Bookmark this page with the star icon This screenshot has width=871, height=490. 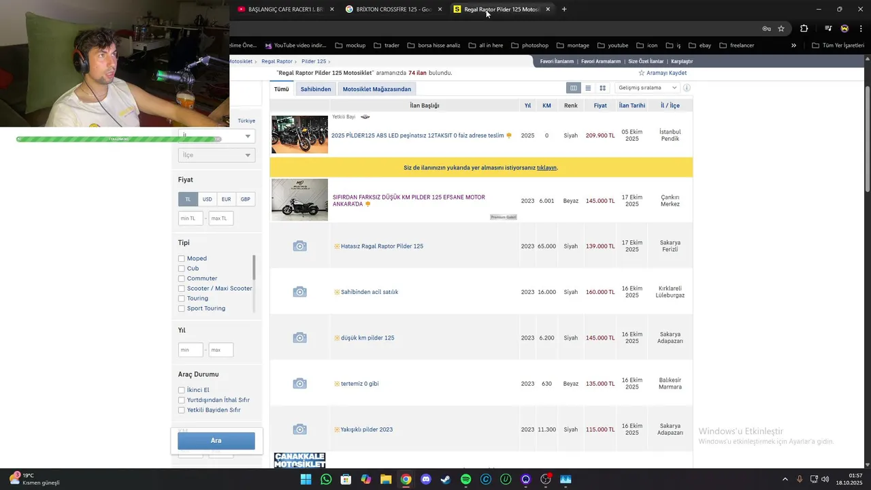click(x=781, y=29)
